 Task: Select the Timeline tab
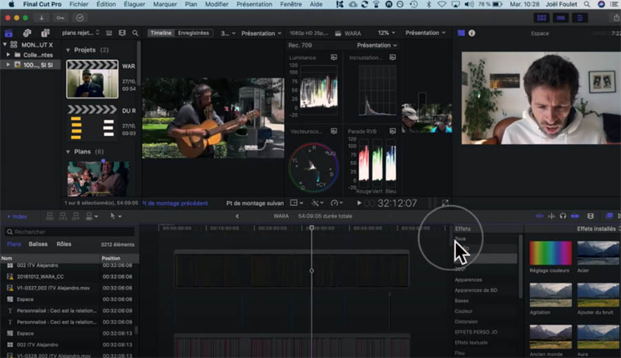tap(161, 33)
